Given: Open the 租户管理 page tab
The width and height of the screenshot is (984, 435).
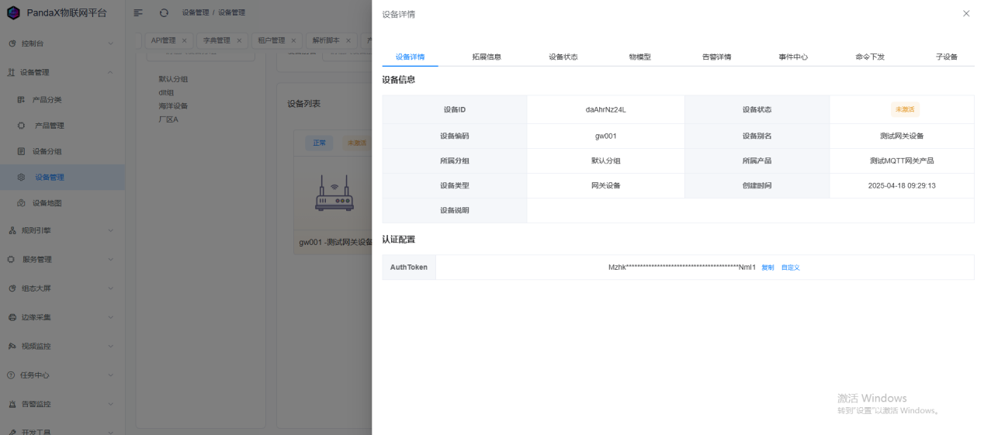Looking at the screenshot, I should [x=272, y=40].
